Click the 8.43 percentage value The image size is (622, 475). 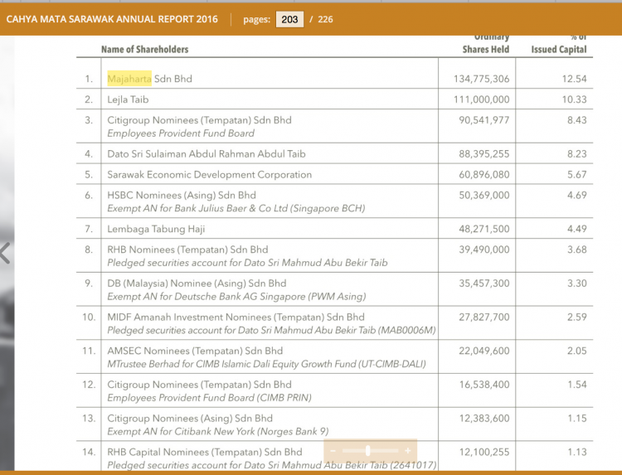(x=576, y=120)
